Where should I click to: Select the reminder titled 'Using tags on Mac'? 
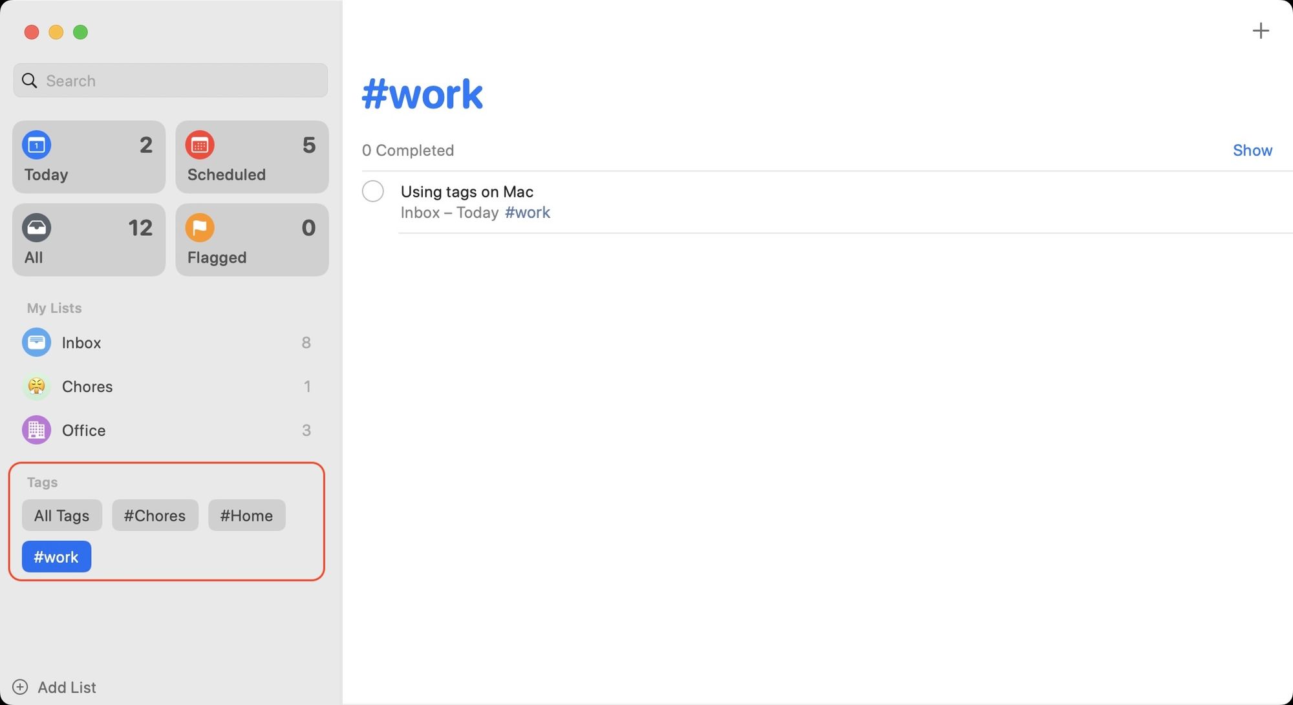(x=467, y=191)
